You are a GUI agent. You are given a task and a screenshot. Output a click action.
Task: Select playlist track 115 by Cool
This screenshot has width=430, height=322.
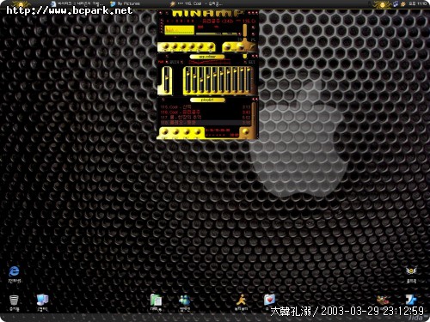click(206, 107)
